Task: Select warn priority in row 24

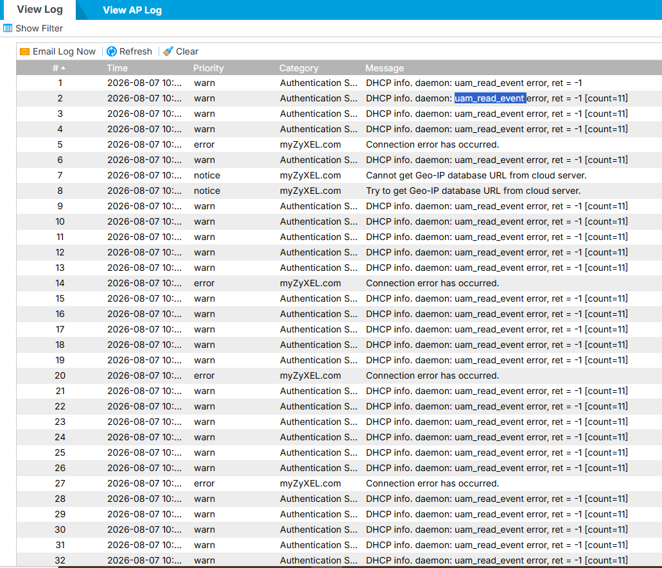Action: point(204,437)
